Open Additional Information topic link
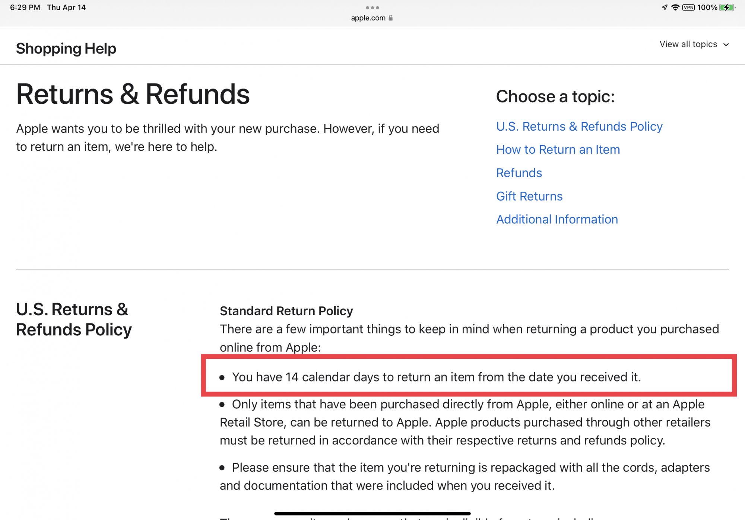The height and width of the screenshot is (520, 745). pos(557,220)
